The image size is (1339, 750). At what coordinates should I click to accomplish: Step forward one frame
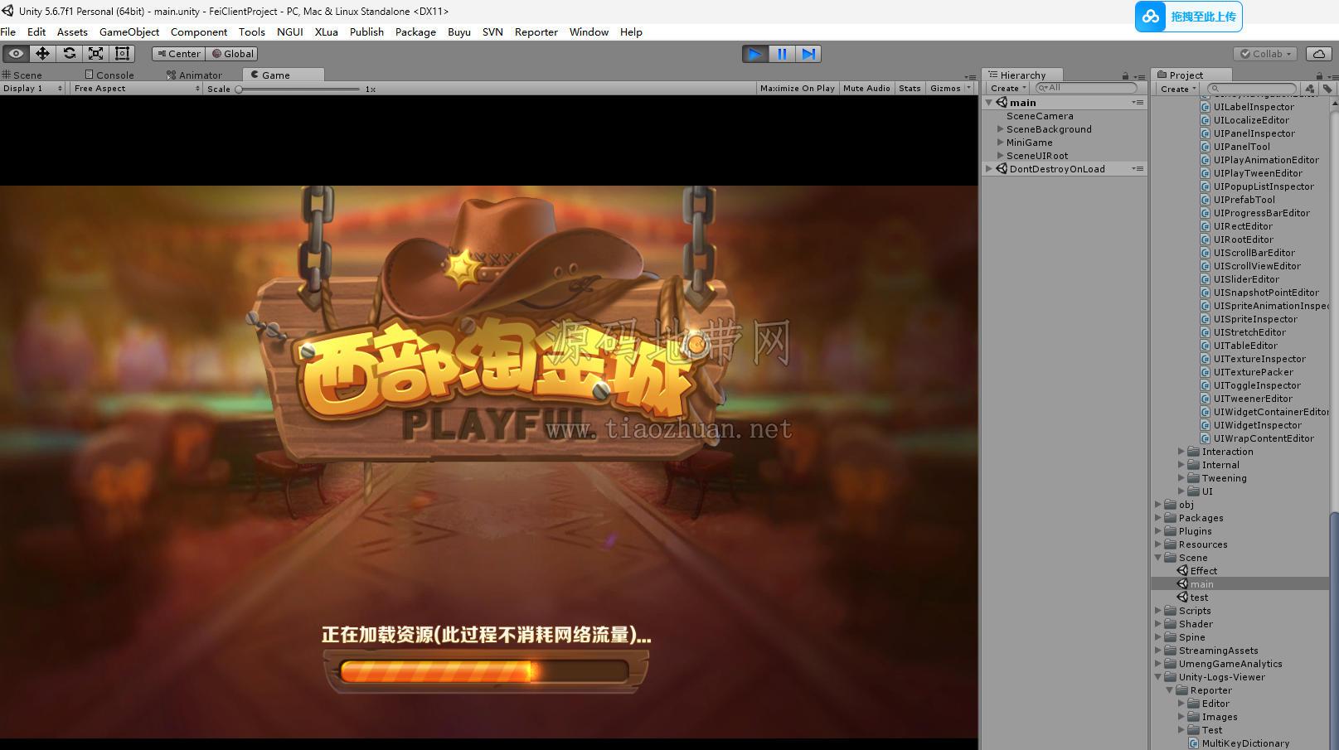pyautogui.click(x=808, y=54)
